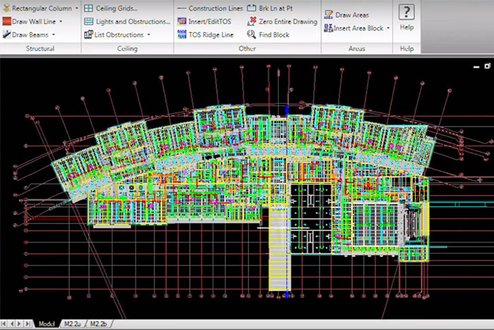Click the Zero Entire Drawing label
This screenshot has height=330, width=494.
[x=288, y=21]
